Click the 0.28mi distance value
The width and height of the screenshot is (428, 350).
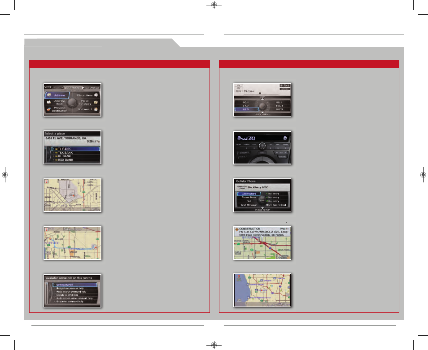[92, 142]
